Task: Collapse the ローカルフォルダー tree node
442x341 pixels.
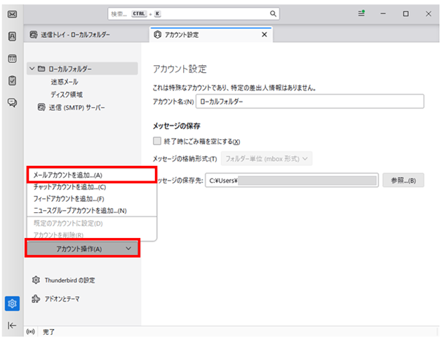Action: click(32, 69)
